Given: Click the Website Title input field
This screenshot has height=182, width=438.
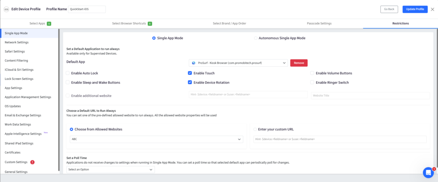Looking at the screenshot, I should pyautogui.click(x=370, y=95).
